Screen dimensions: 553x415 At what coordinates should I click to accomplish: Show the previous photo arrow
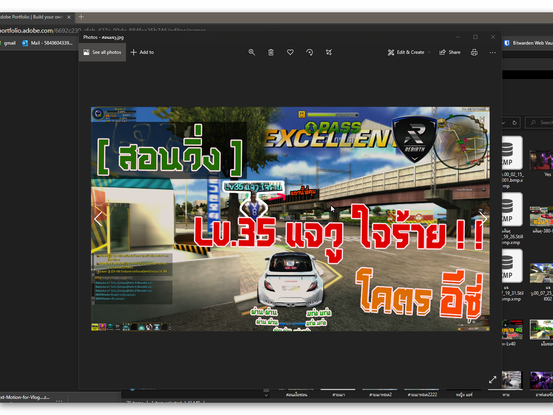[x=98, y=219]
